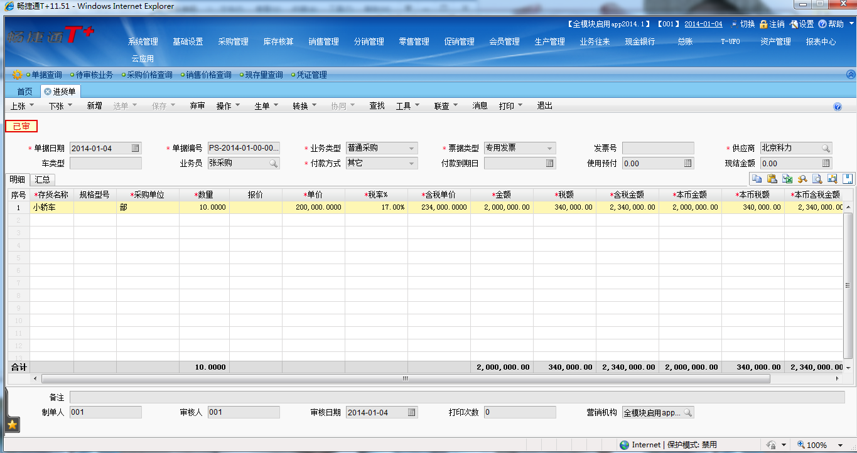Image resolution: width=857 pixels, height=453 pixels.
Task: Switch to the 首页 tab
Action: click(x=24, y=92)
